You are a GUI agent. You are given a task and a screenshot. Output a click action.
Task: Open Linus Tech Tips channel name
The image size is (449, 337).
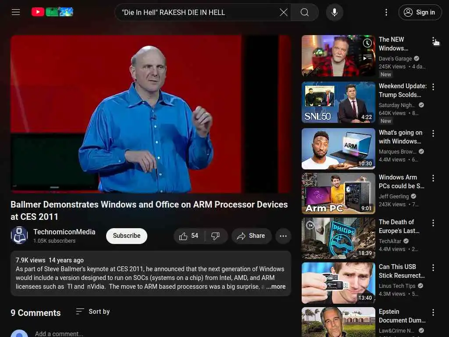pos(397,286)
